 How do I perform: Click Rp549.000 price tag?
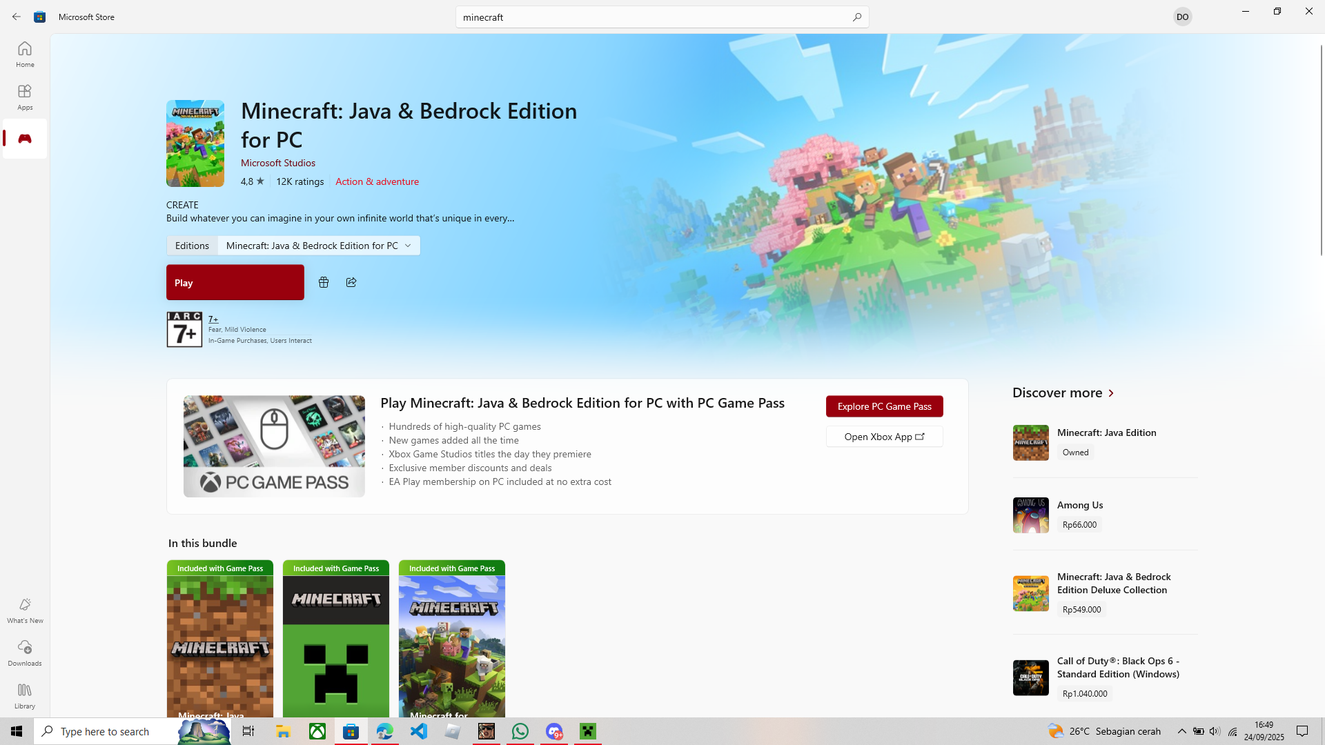(x=1082, y=609)
